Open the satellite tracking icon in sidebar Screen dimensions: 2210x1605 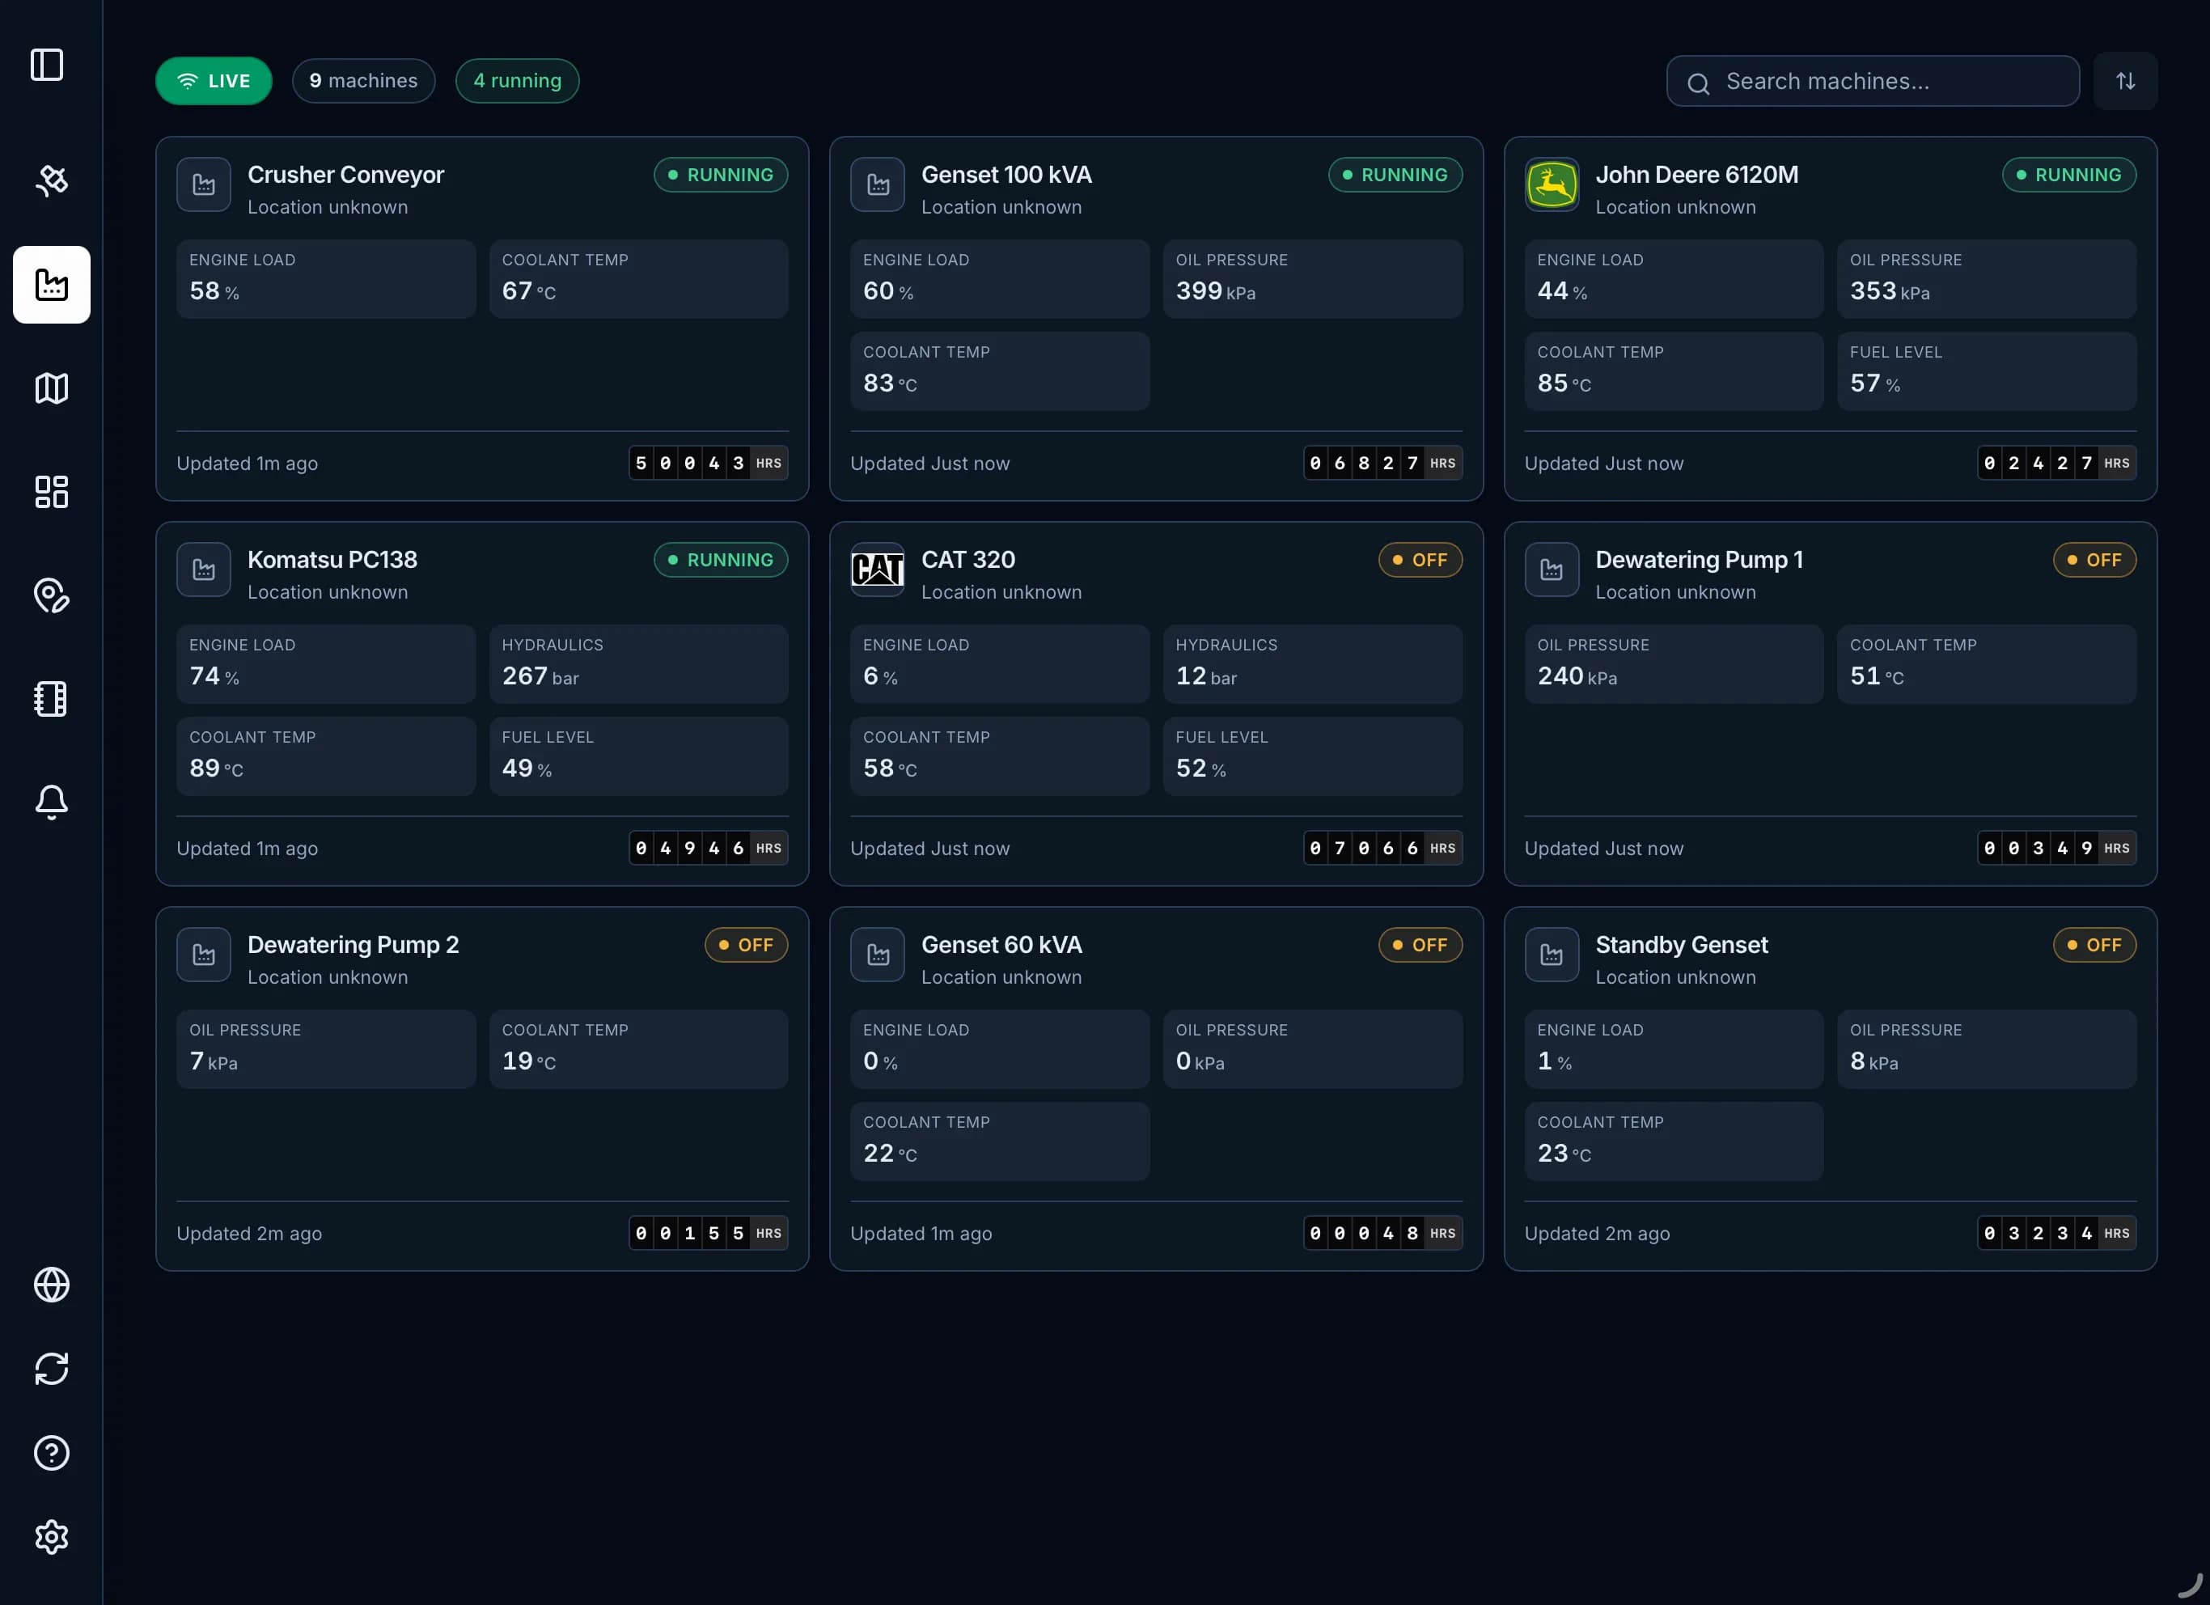pyautogui.click(x=51, y=180)
